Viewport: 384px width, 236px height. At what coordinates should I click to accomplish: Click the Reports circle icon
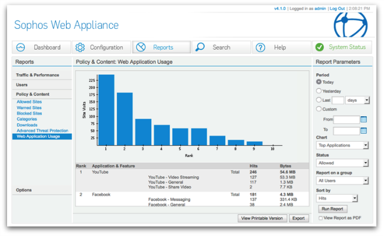pyautogui.click(x=141, y=47)
